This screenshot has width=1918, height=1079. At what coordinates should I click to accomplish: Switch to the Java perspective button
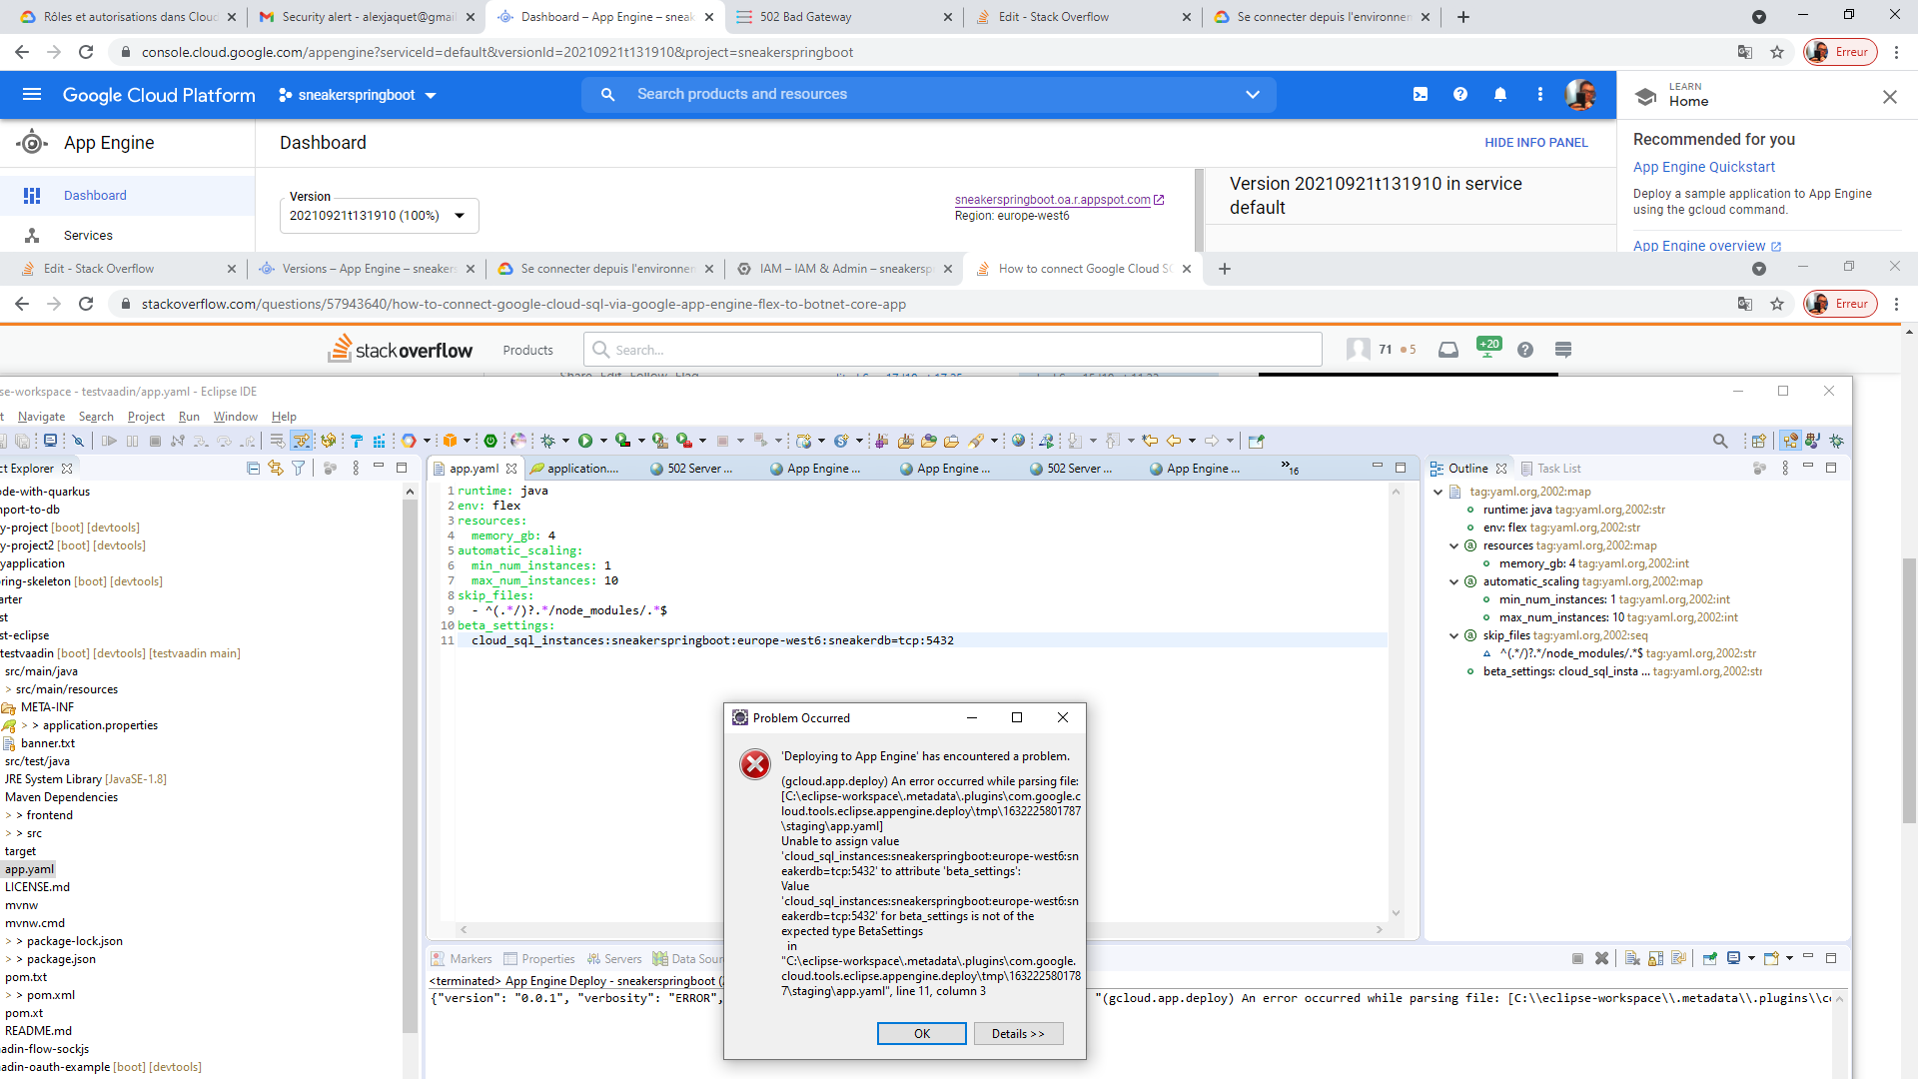click(x=1812, y=441)
